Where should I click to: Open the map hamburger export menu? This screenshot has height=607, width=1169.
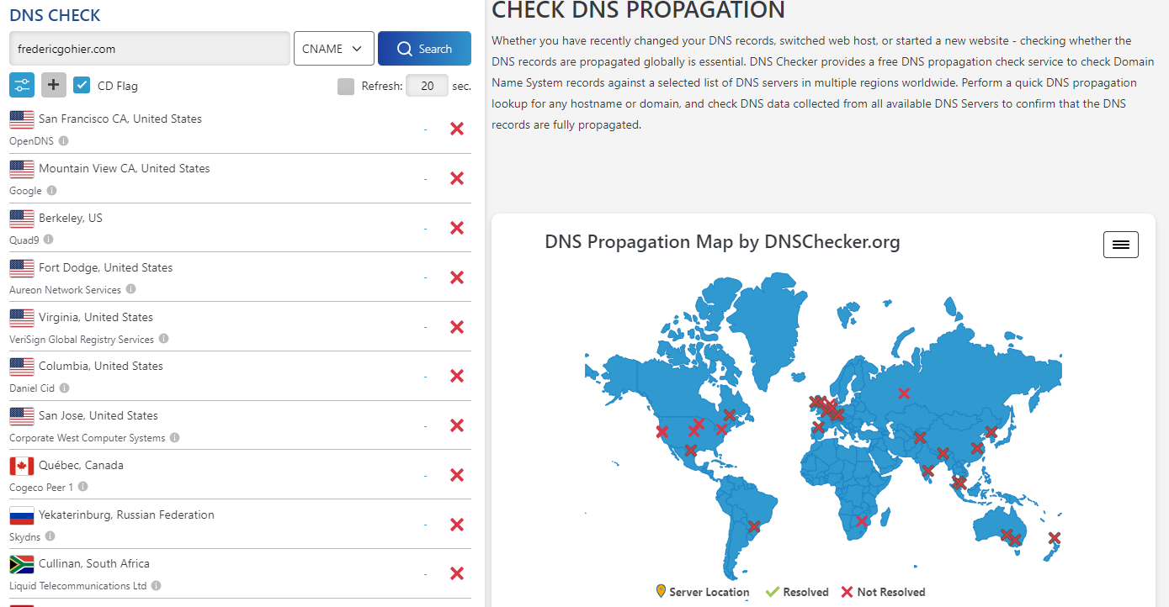1121,245
